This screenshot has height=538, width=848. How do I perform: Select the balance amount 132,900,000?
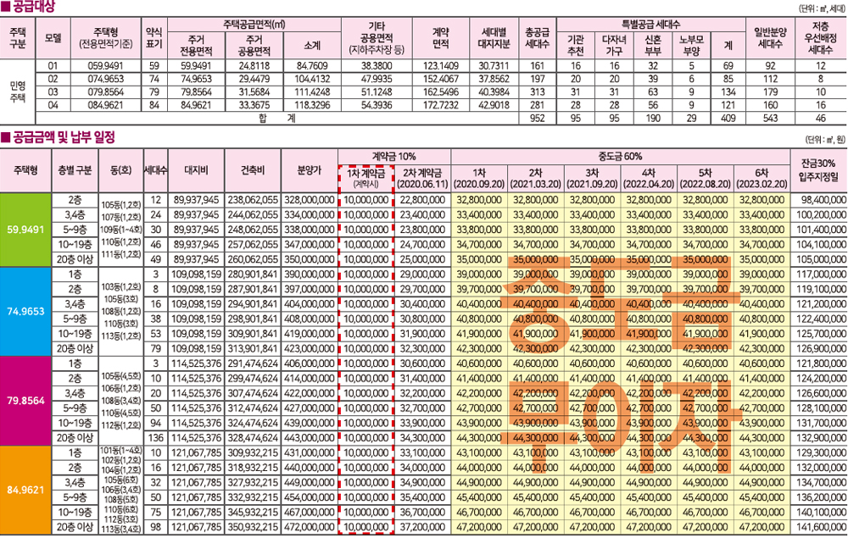pos(821,438)
